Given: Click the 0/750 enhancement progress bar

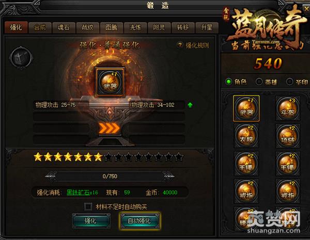Looking at the screenshot, I should click(x=110, y=176).
